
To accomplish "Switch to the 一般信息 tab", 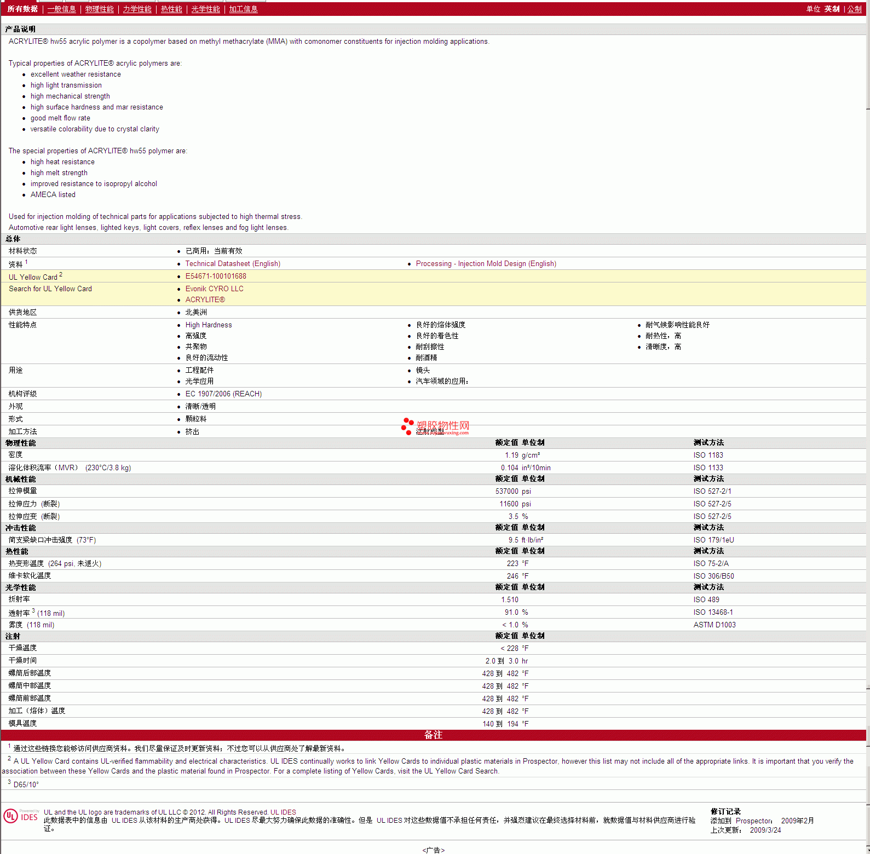I will point(61,9).
